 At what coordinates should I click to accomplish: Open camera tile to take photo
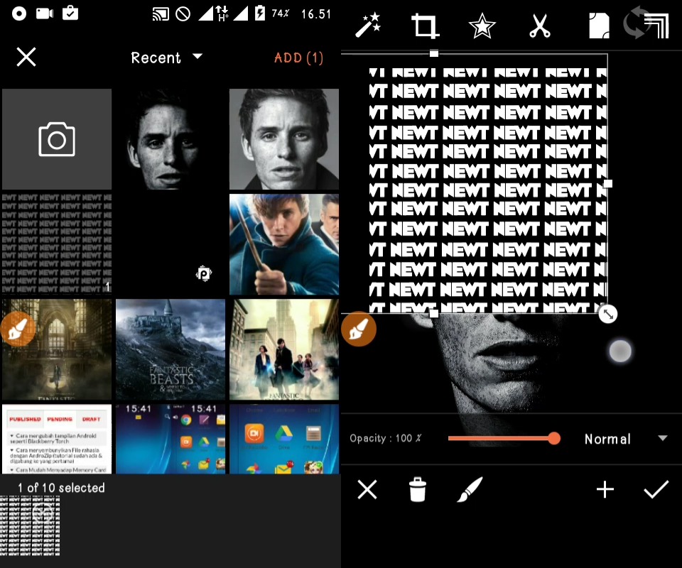click(x=57, y=139)
